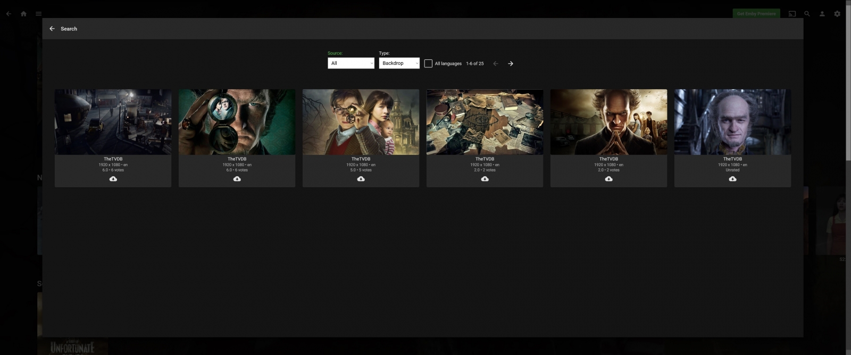Click the Get Emby Premiere button

click(x=756, y=14)
